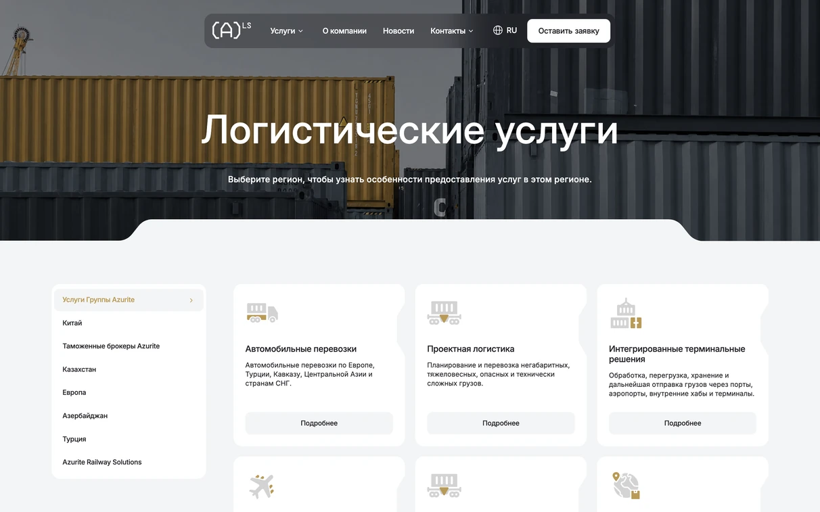Image resolution: width=820 pixels, height=512 pixels.
Task: Click Подробнее under Интегрированные терминальные решения
Action: 683,423
